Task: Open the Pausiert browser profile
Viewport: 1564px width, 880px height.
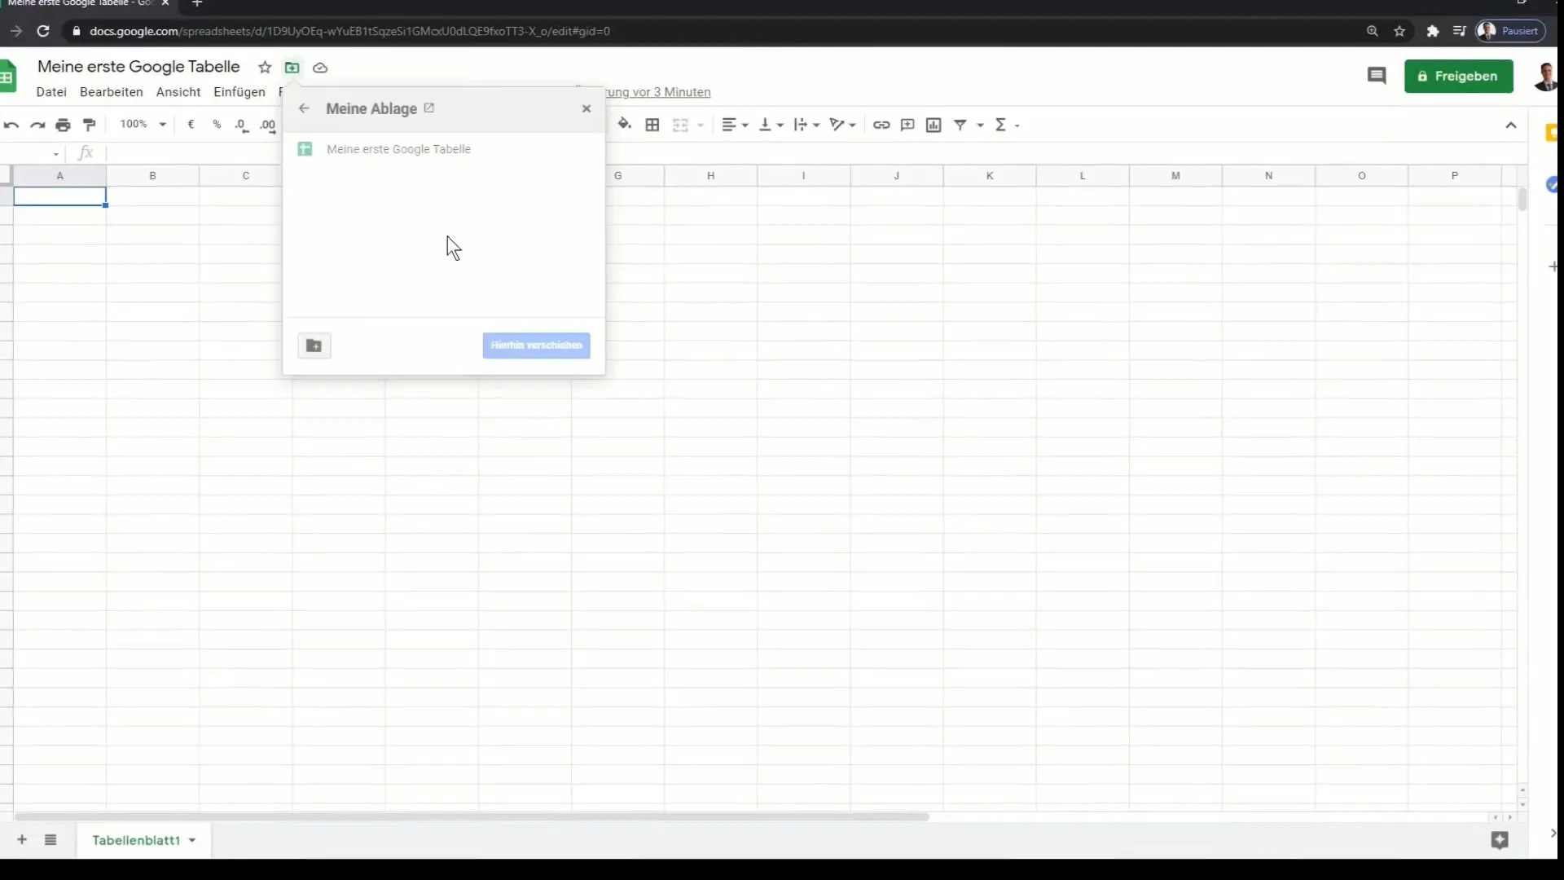Action: (x=1511, y=31)
